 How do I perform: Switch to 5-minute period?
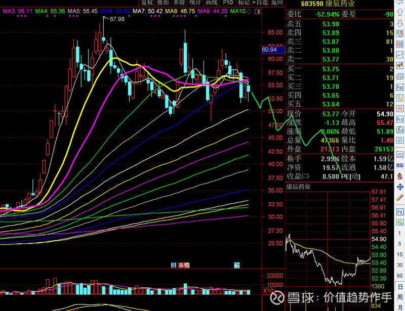399,244
